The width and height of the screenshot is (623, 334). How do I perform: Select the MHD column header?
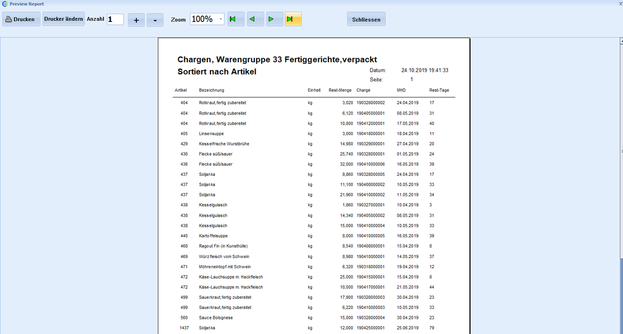coord(401,90)
